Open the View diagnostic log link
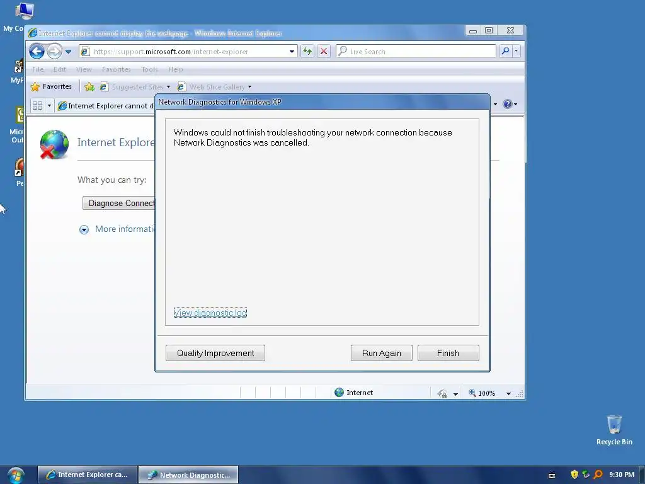The image size is (645, 484). 210,313
